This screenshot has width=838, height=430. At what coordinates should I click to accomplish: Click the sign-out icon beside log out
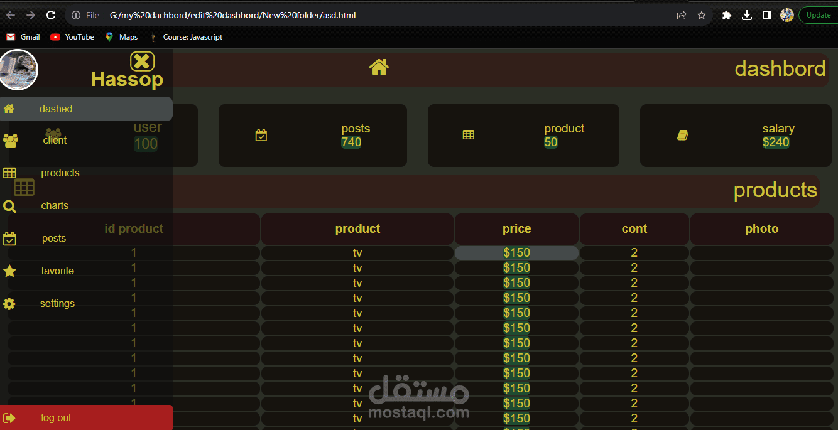click(x=9, y=418)
